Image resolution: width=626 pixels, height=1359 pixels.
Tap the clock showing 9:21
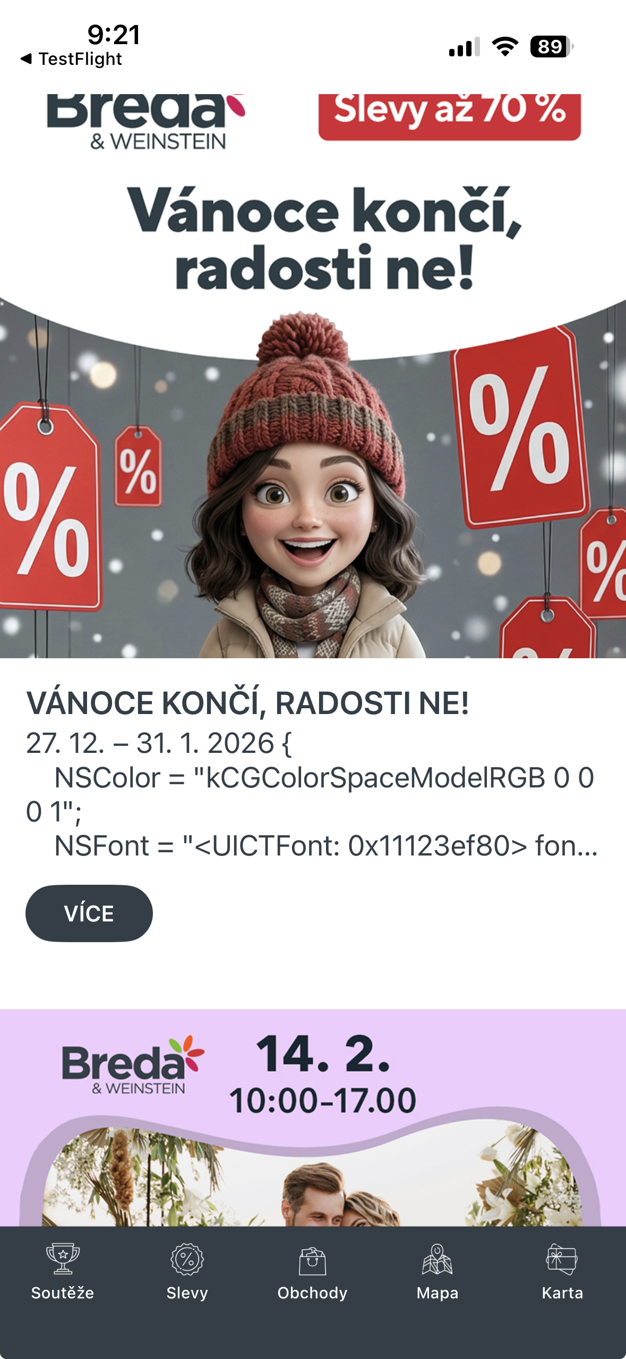pos(114,35)
